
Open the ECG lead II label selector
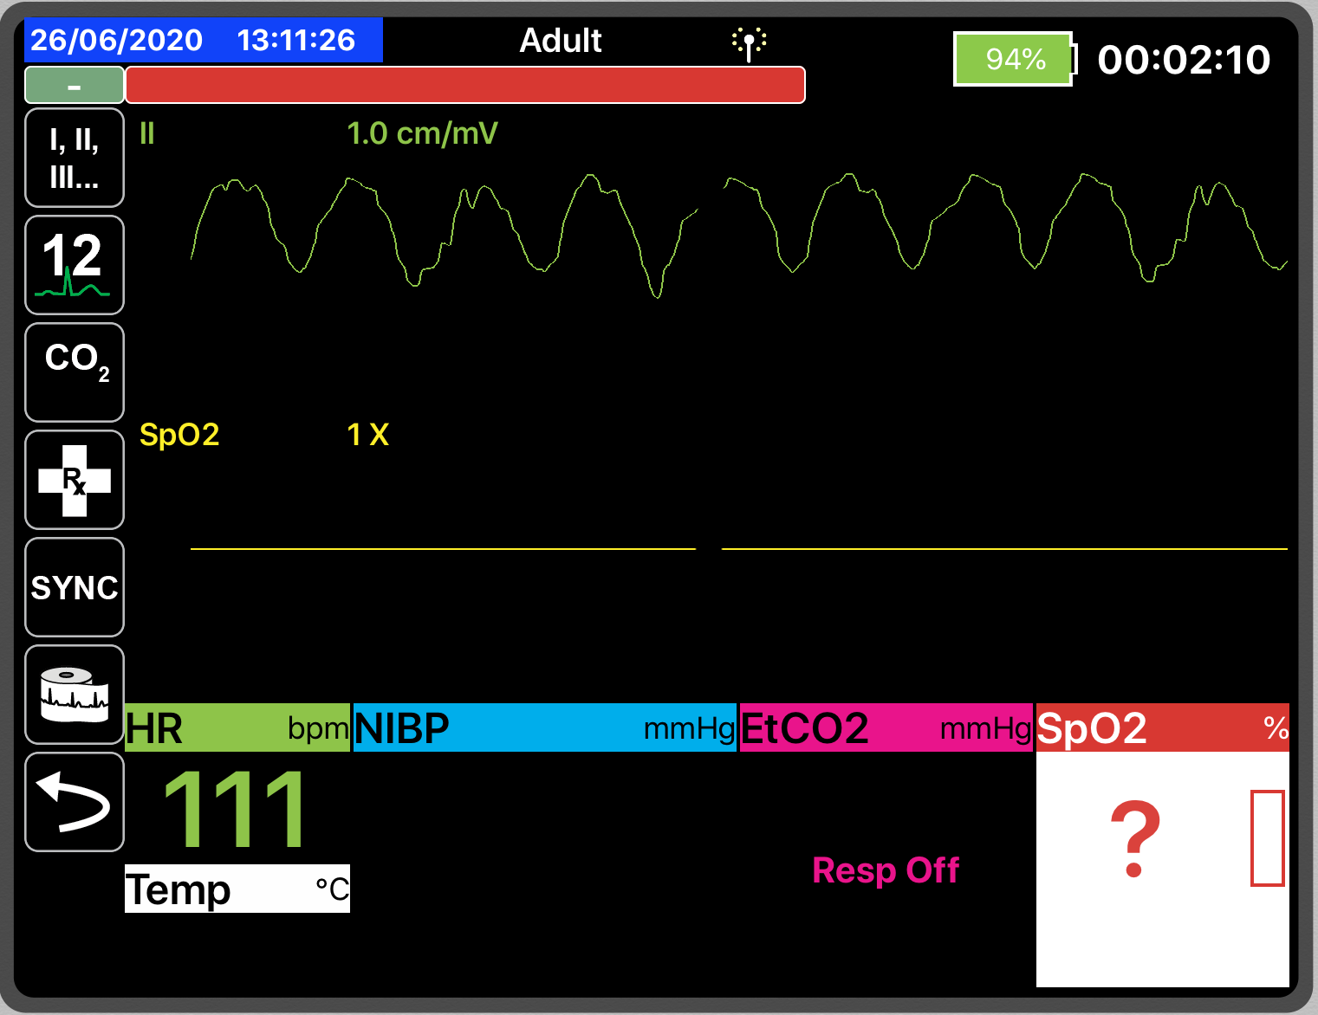click(x=146, y=133)
